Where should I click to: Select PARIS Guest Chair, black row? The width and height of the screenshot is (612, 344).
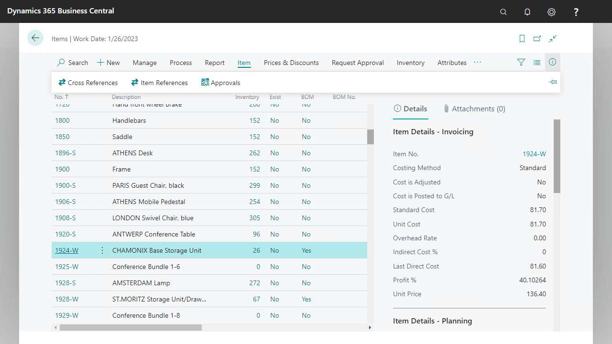[209, 185]
